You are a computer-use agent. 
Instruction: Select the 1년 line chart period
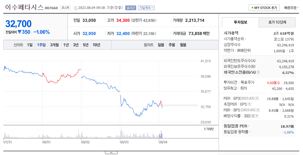point(66,45)
